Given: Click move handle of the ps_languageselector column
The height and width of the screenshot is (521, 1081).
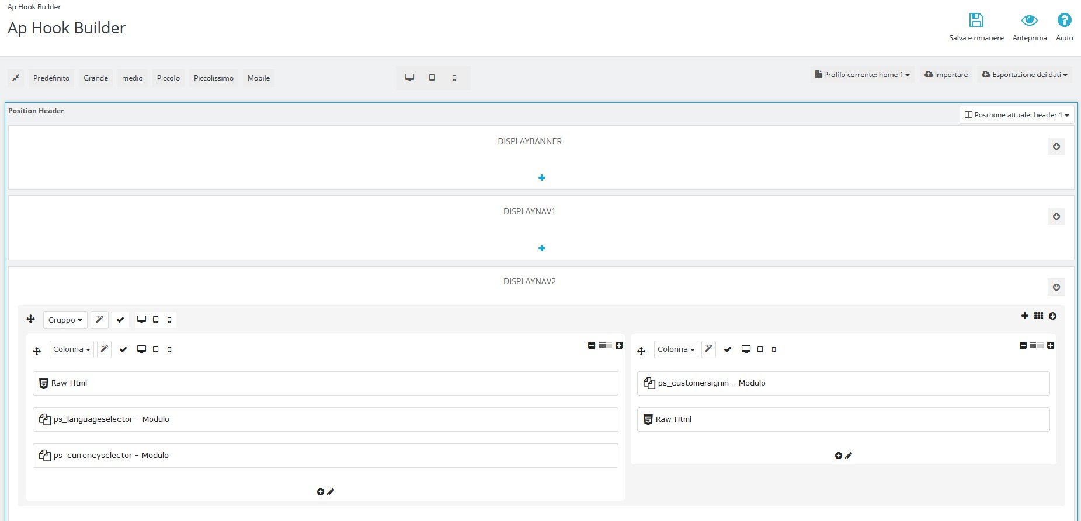Looking at the screenshot, I should pos(37,351).
